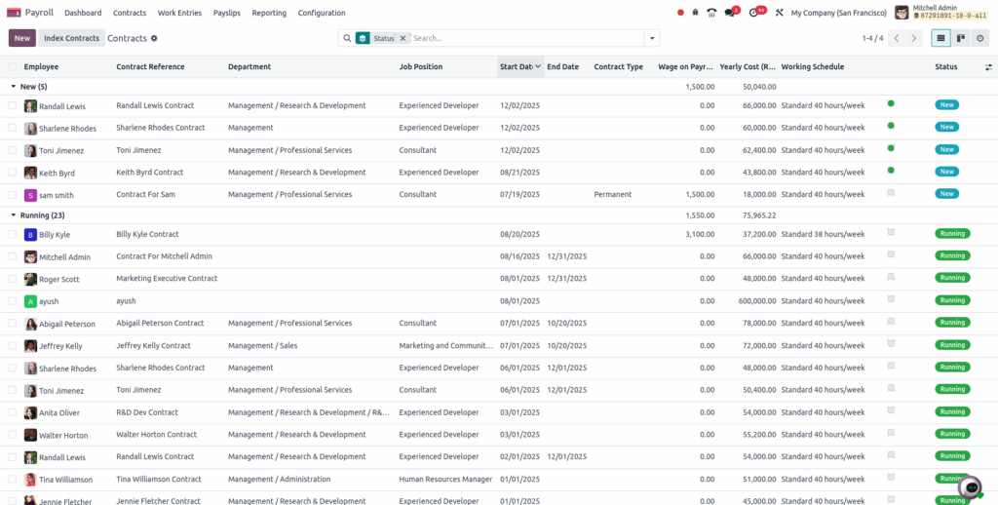Select Abigail Peterson row checkbox
The width and height of the screenshot is (998, 505).
tap(13, 324)
